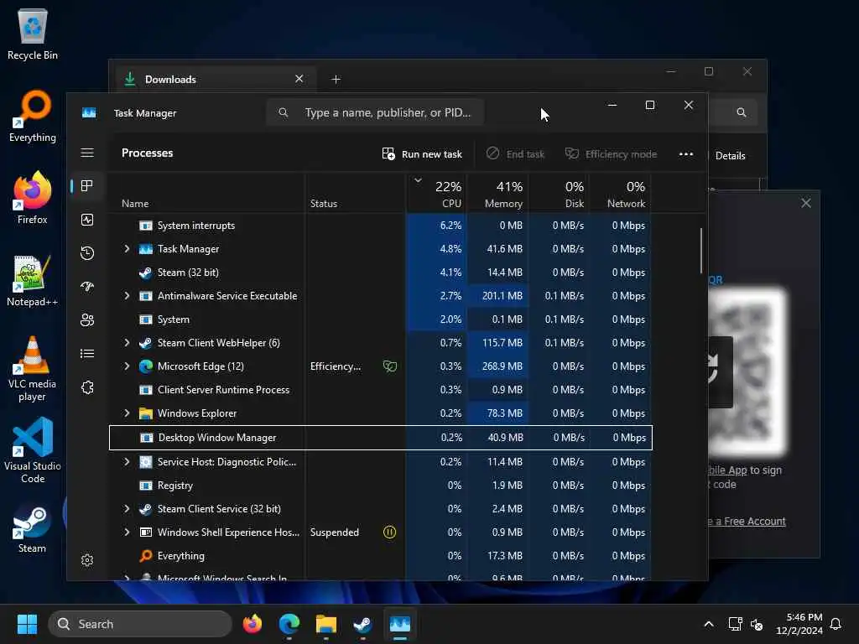The width and height of the screenshot is (859, 644).
Task: Open Startup apps sidebar icon
Action: pos(87,287)
